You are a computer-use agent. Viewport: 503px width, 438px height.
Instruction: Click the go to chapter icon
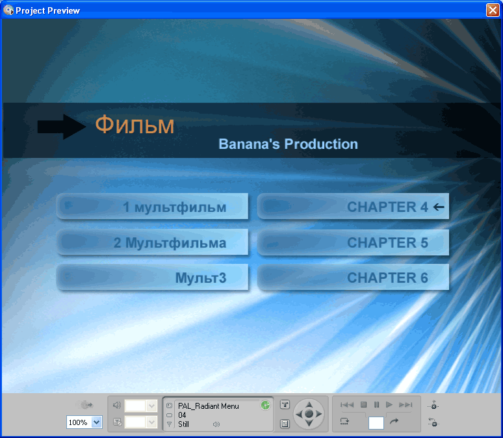344,421
